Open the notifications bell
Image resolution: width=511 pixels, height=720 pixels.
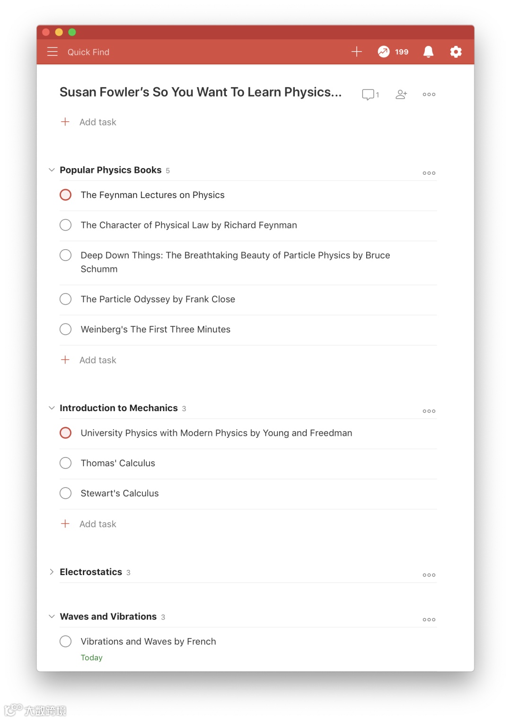point(428,52)
